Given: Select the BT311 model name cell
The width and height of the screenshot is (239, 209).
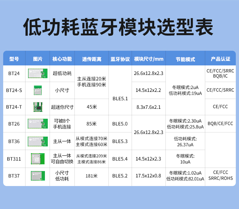Looking at the screenshot, I should [14, 159].
